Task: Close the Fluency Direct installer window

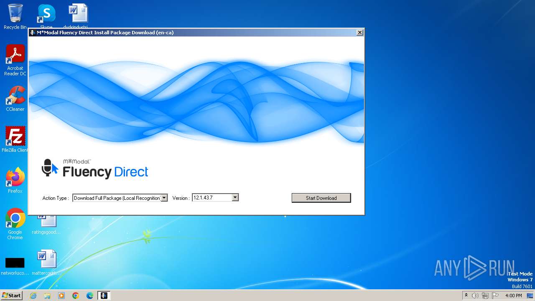Action: tap(359, 32)
